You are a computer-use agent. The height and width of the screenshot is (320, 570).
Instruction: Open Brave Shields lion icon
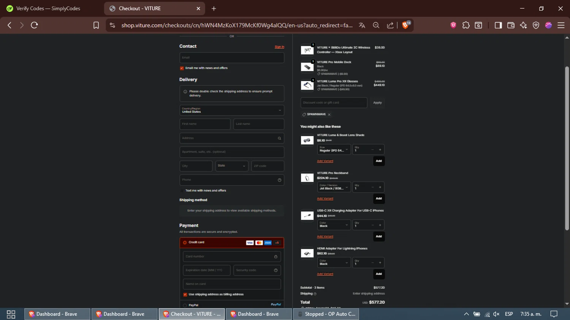[406, 25]
